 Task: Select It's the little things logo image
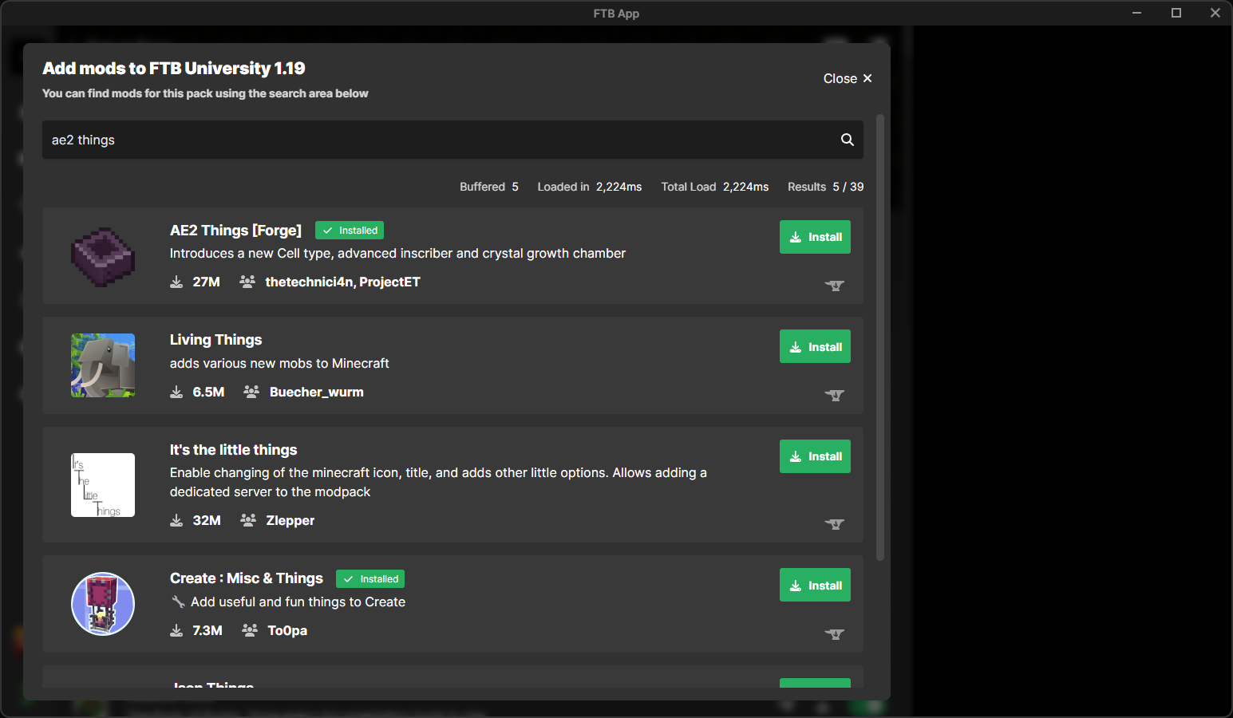[103, 485]
